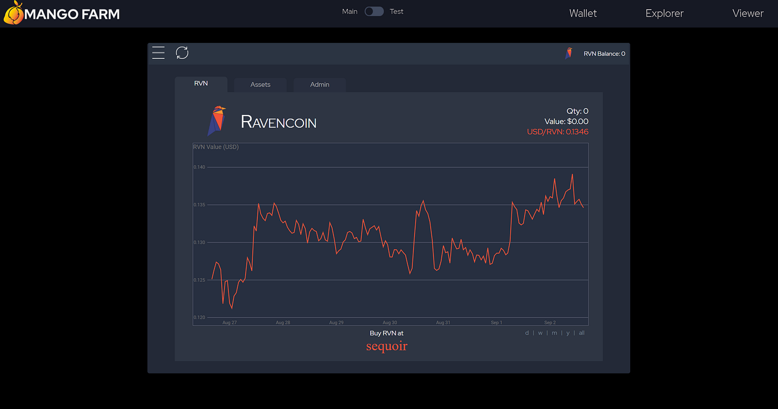Click the Aug 29 axis label

(336, 322)
